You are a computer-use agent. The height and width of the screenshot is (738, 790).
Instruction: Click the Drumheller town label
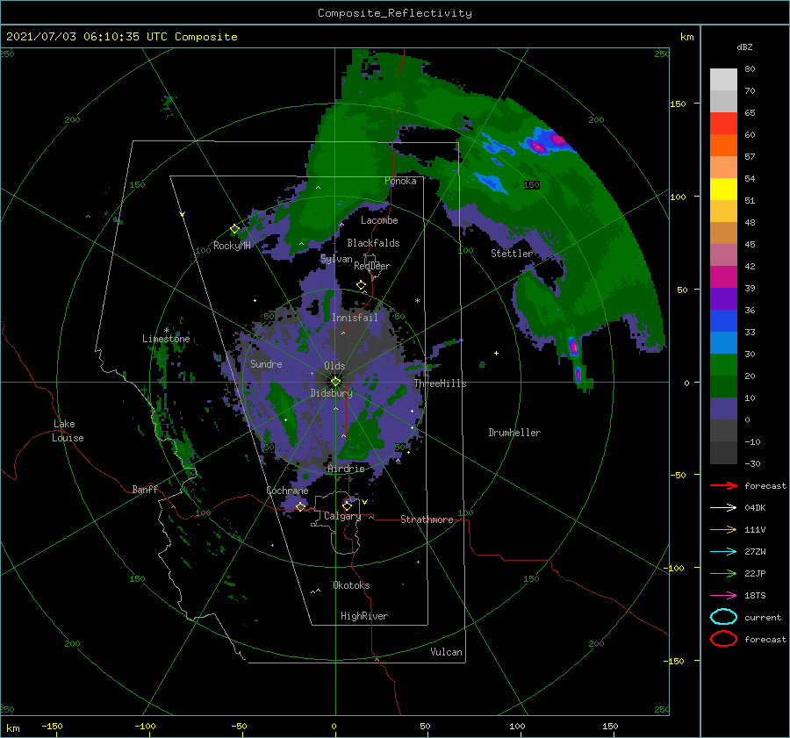(x=514, y=433)
